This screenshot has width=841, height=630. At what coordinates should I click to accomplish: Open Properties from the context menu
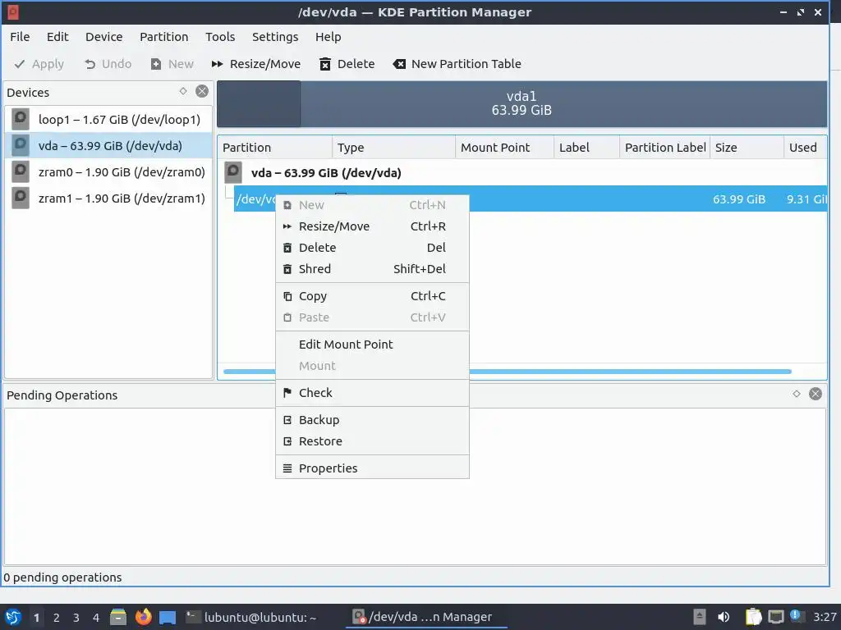tap(372, 468)
